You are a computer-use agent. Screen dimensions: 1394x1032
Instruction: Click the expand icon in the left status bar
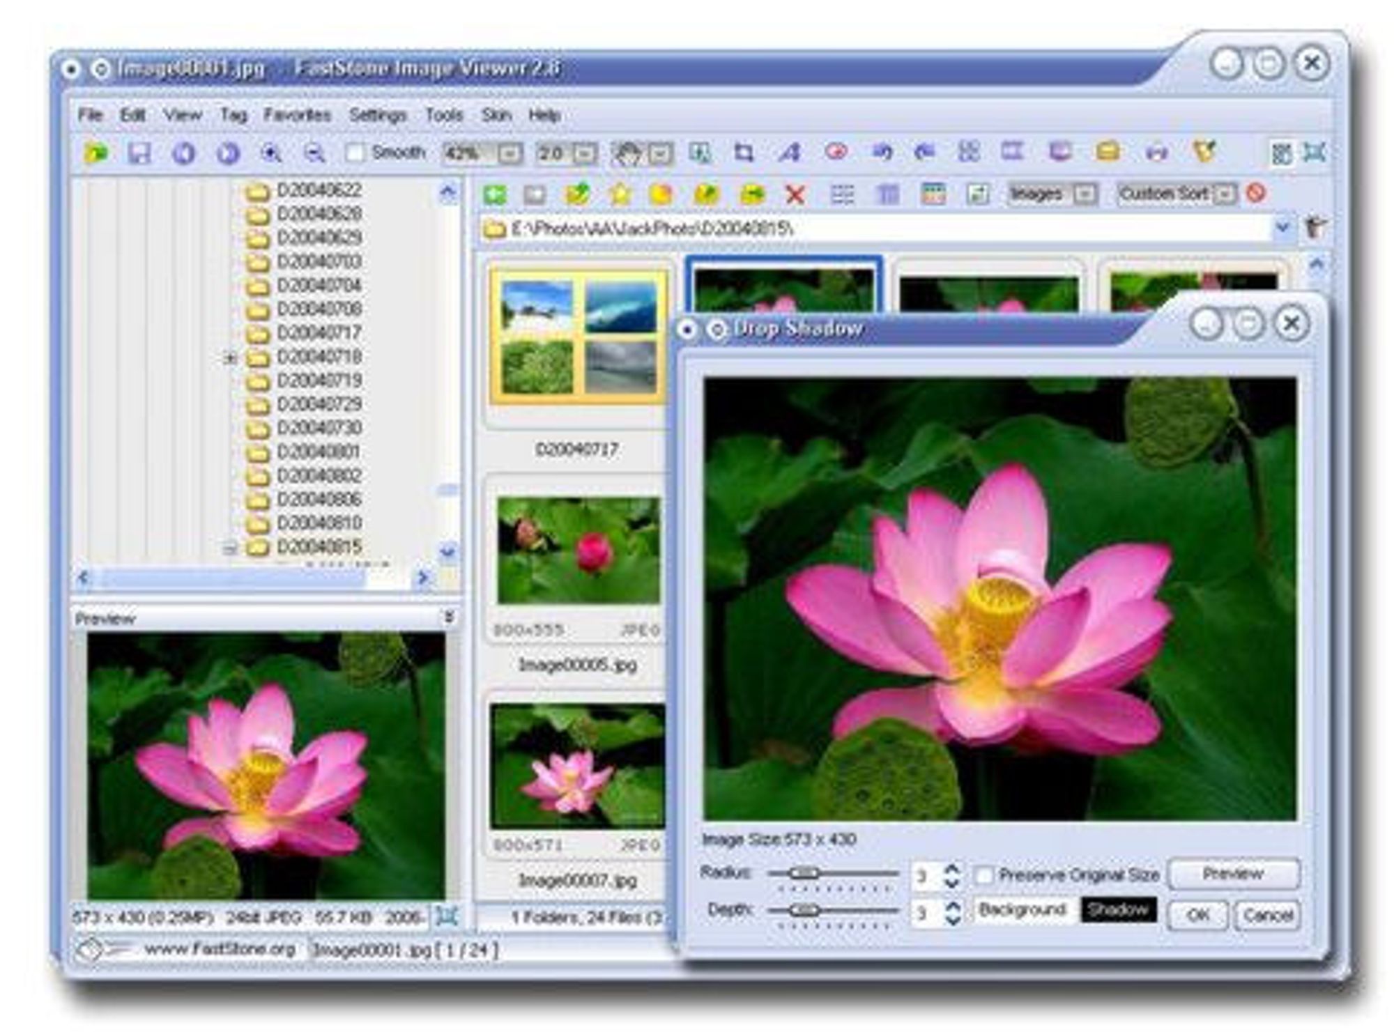click(446, 917)
